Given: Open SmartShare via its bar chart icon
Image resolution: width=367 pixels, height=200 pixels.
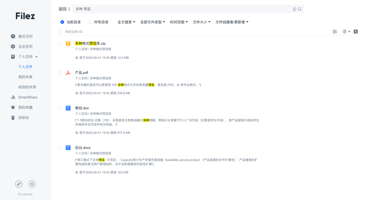Looking at the screenshot, I should pos(13,97).
